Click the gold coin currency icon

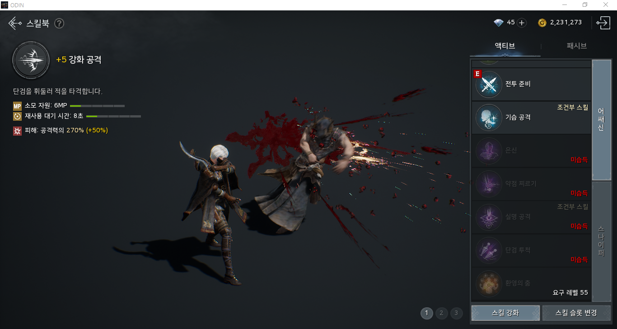[x=542, y=23]
